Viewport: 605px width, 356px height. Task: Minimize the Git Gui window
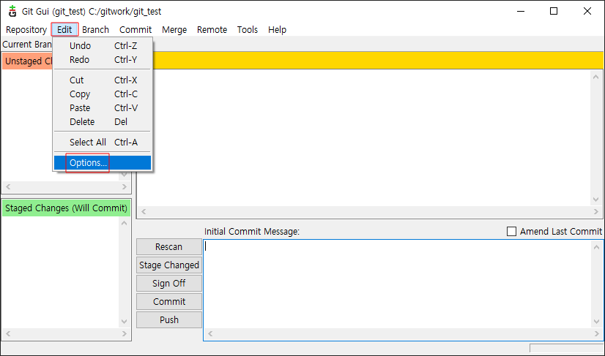(x=522, y=11)
